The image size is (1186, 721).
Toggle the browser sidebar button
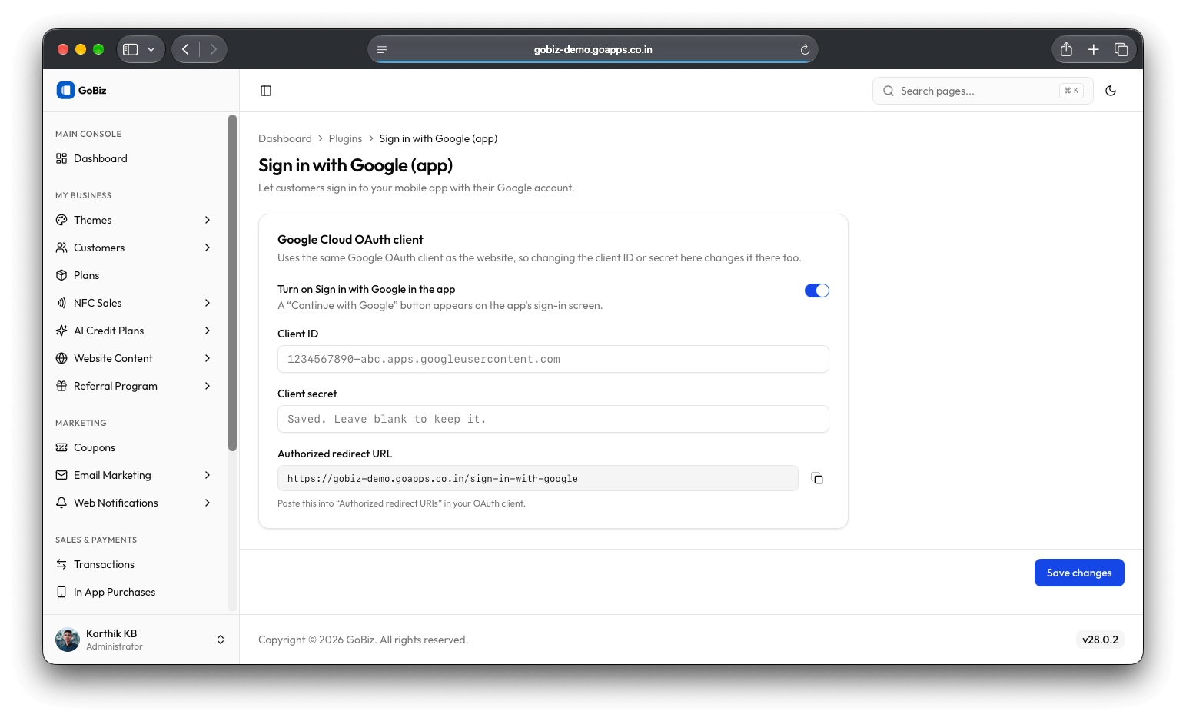point(131,50)
